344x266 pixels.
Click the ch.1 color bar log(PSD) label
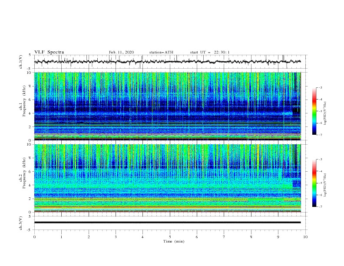coord(326,113)
